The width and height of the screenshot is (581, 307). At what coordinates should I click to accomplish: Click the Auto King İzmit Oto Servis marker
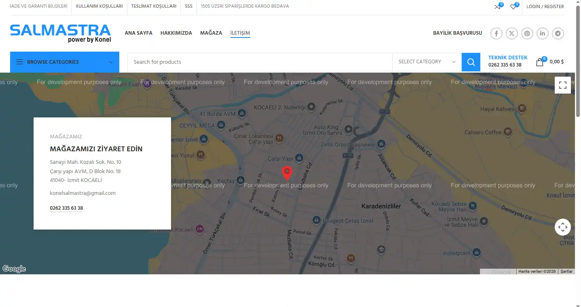click(x=348, y=129)
